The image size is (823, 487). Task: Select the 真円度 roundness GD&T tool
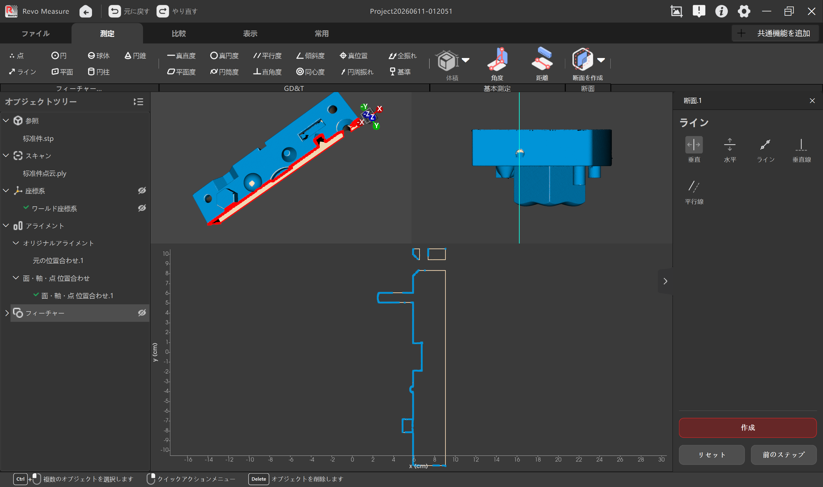tap(224, 56)
